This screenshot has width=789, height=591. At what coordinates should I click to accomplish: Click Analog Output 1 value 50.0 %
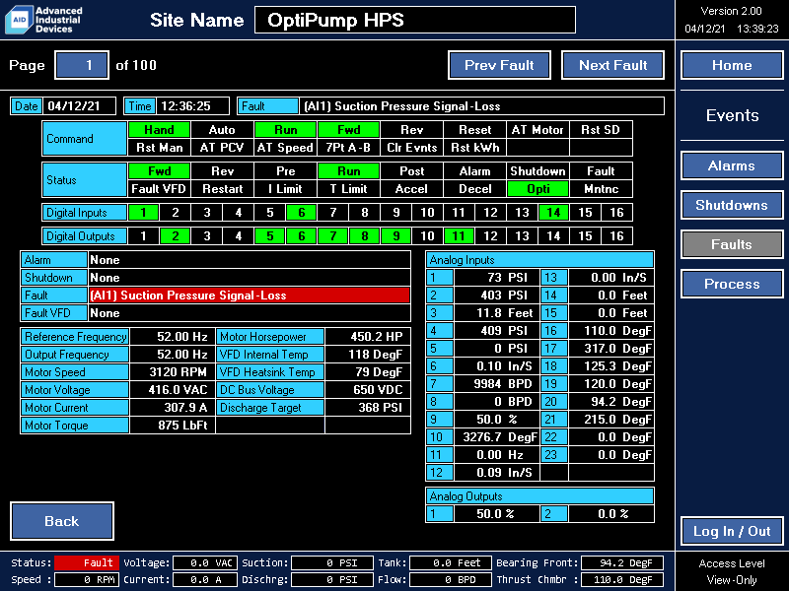[x=497, y=513]
